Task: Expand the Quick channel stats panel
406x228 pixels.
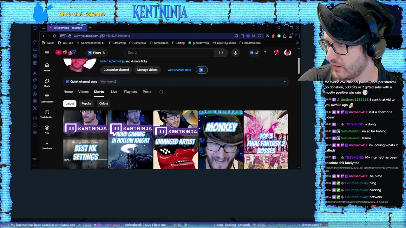Action: tap(285, 82)
